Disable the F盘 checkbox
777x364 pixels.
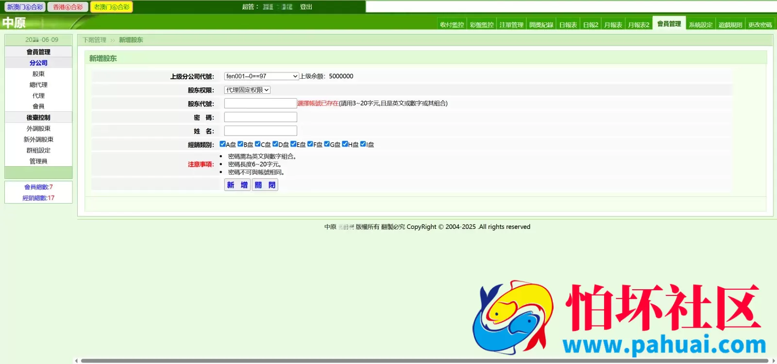310,144
